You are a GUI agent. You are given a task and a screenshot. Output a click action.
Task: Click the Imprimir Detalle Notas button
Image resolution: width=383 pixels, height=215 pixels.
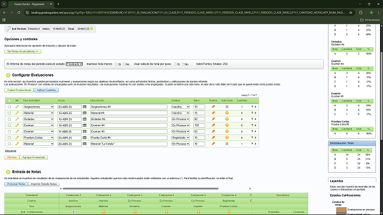(44, 184)
